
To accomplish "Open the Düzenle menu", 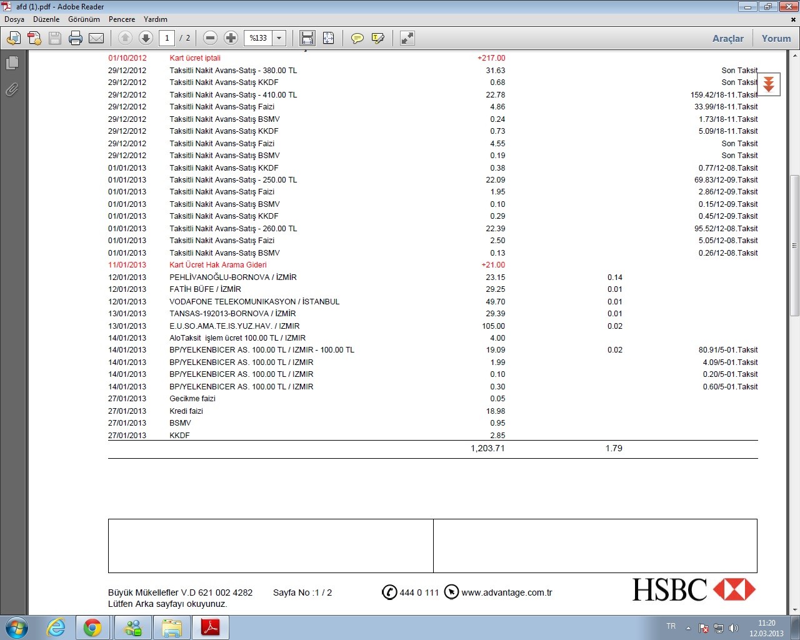I will (46, 19).
